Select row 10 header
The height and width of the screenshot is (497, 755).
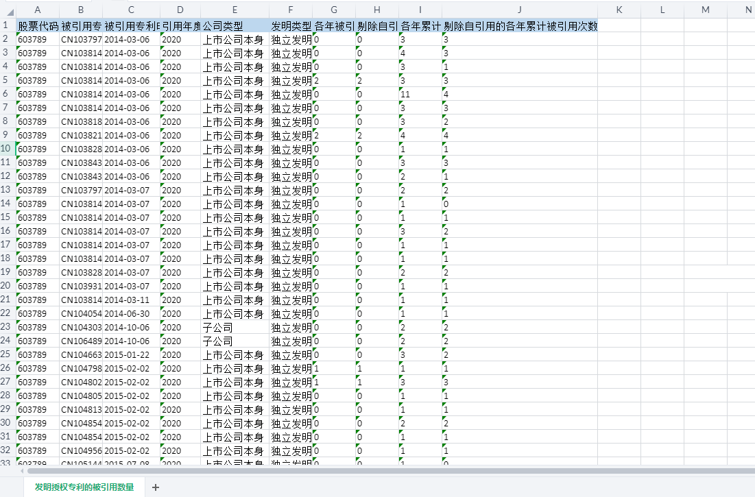pyautogui.click(x=5, y=149)
